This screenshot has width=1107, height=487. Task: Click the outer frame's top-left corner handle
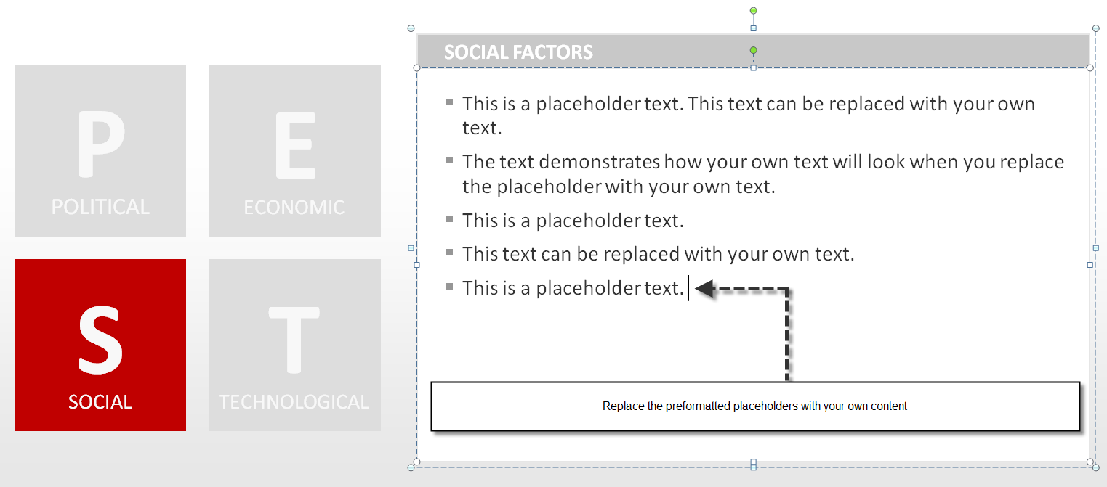[x=411, y=30]
